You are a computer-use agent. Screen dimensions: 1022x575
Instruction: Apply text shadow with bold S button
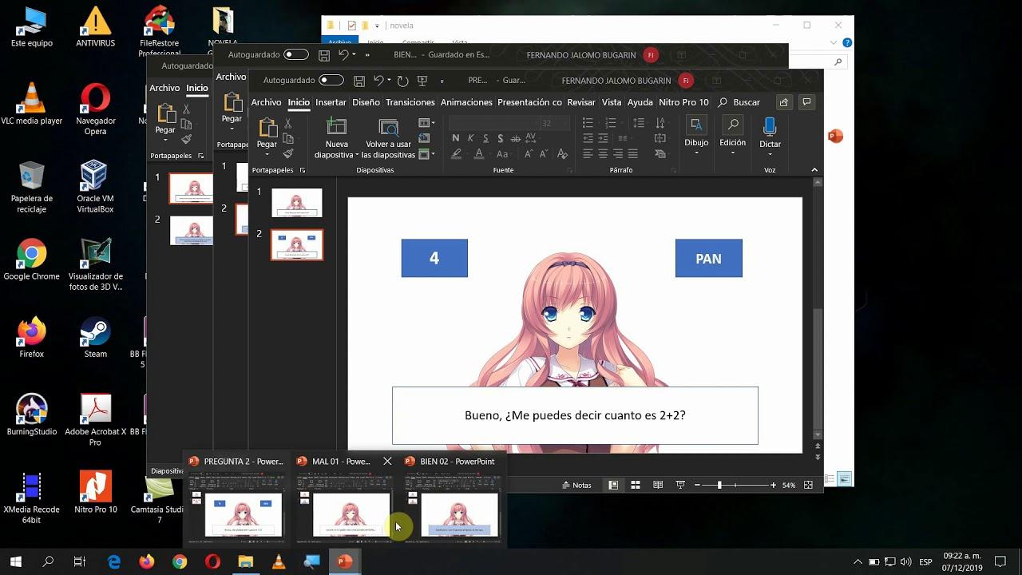501,138
